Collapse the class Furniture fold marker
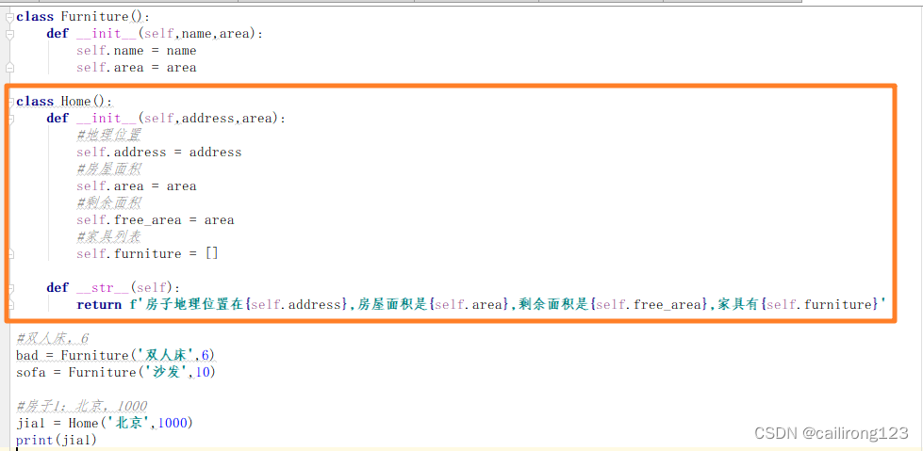The image size is (923, 451). [9, 17]
